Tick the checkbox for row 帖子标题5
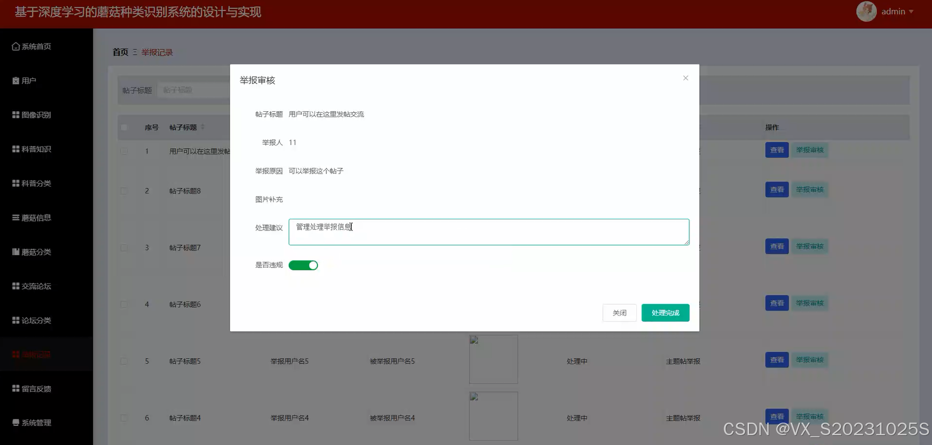Image resolution: width=932 pixels, height=445 pixels. coord(124,361)
